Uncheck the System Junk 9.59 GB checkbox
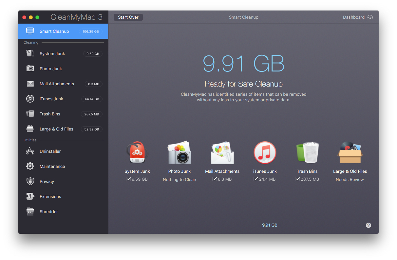The width and height of the screenshot is (397, 260). click(128, 179)
